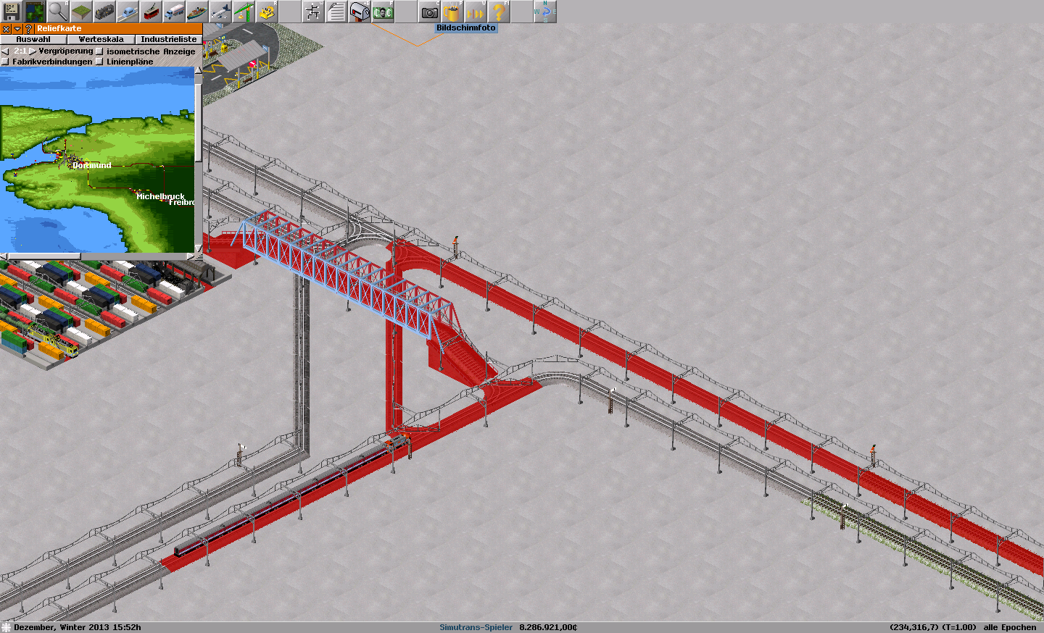
Task: Click the fast forward arrows icon
Action: pyautogui.click(x=476, y=12)
